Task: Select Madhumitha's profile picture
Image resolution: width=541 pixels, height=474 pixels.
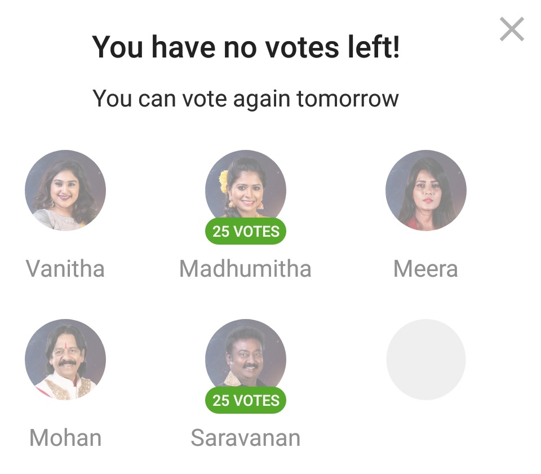Action: (x=246, y=187)
